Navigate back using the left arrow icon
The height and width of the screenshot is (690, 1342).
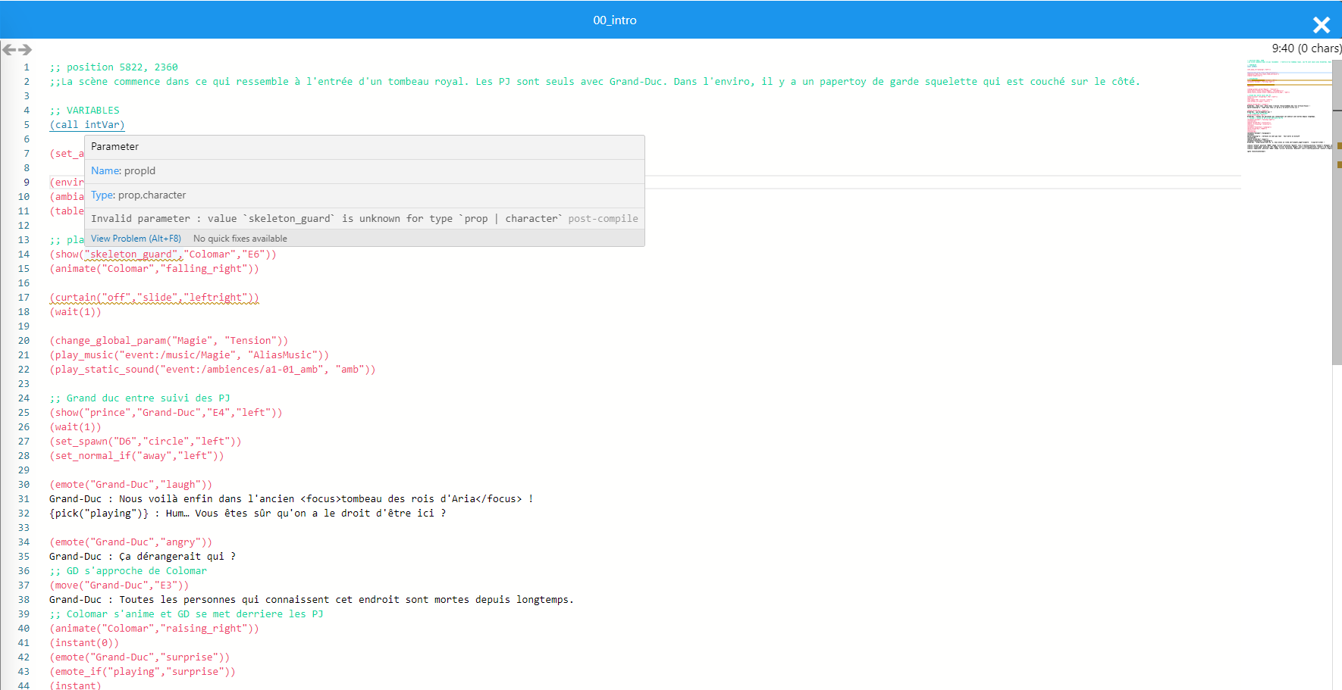9,49
